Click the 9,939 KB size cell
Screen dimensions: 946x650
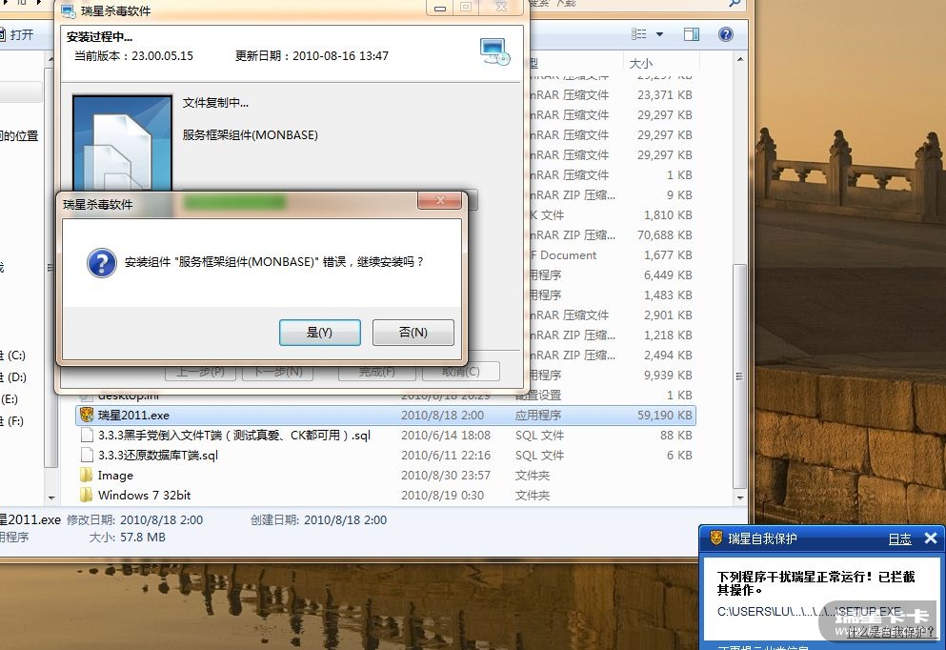[x=668, y=376]
